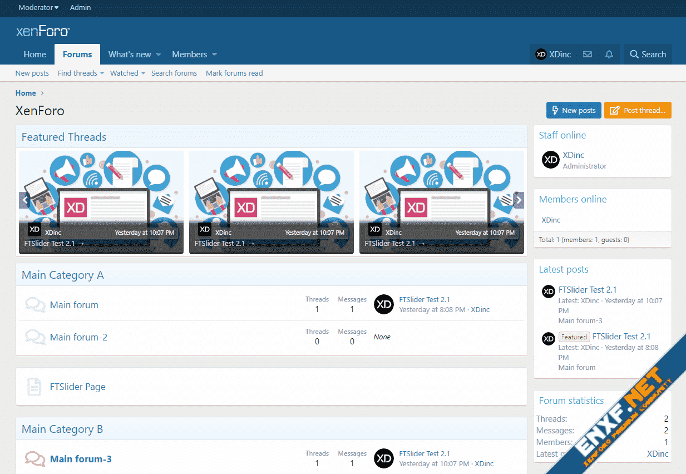
Task: Click the Main forum speech bubble icon
Action: point(35,305)
